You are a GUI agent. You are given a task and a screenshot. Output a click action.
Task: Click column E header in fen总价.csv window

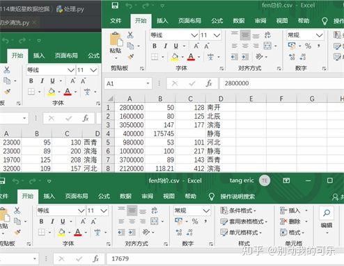coord(251,99)
